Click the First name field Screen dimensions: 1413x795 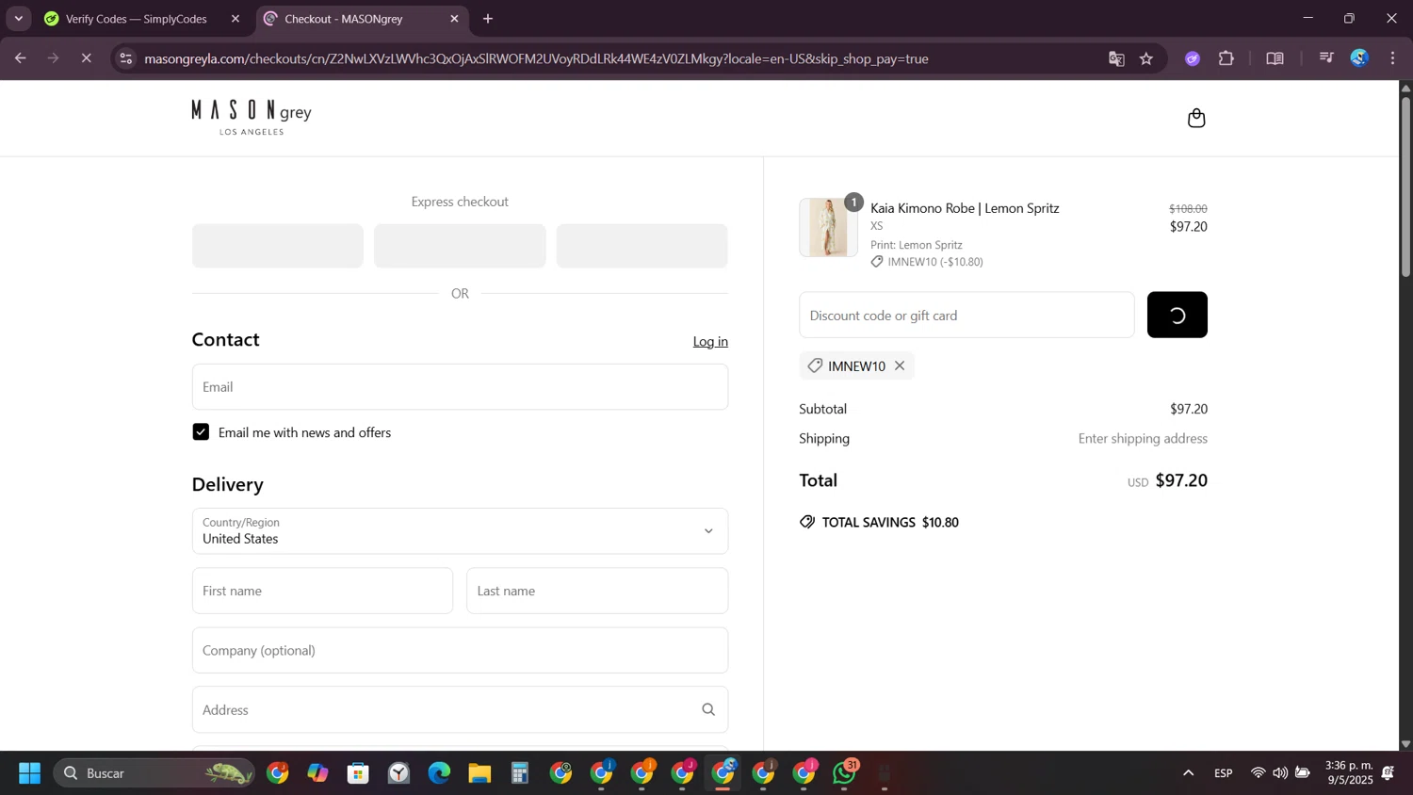point(322,591)
